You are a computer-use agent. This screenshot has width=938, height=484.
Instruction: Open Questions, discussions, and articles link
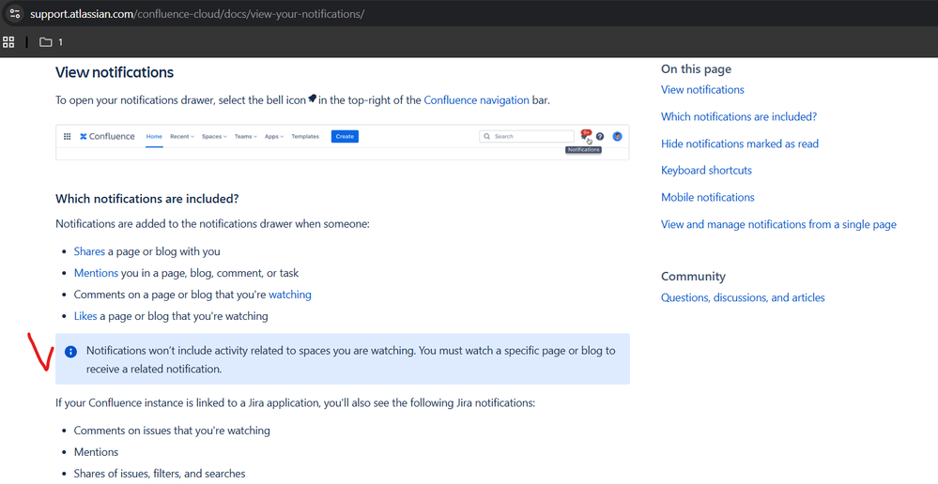(x=743, y=297)
